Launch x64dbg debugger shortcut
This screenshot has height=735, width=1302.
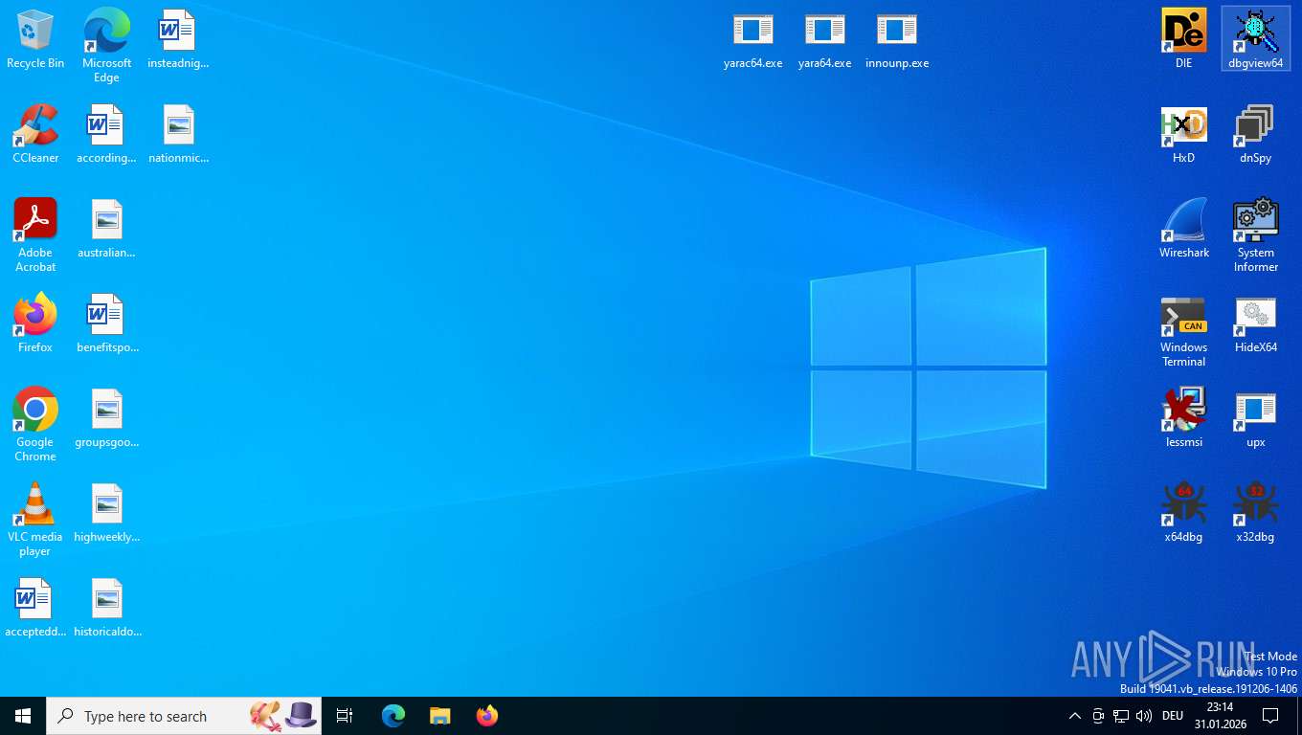1184,513
